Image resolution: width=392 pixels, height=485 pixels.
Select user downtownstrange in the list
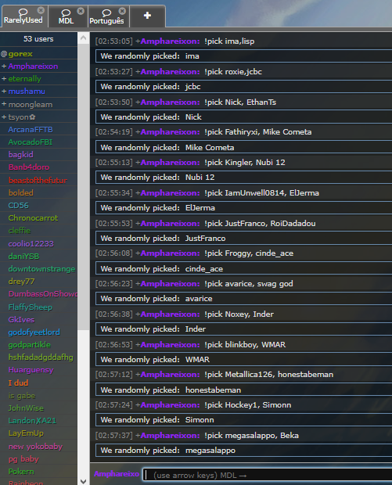(41, 269)
